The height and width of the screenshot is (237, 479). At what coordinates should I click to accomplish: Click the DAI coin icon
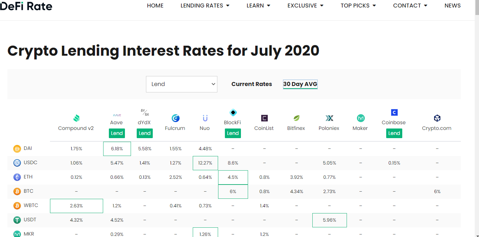17,148
